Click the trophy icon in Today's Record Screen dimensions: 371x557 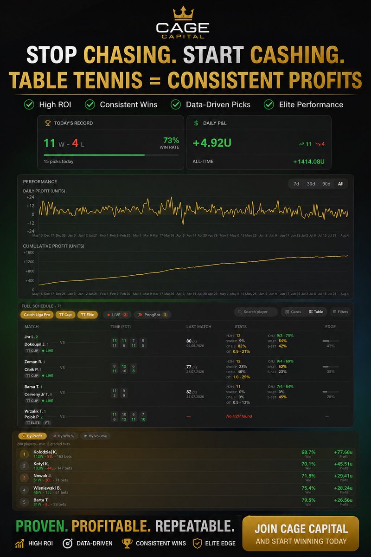click(x=47, y=123)
